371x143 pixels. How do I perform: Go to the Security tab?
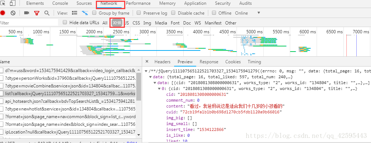223,3
